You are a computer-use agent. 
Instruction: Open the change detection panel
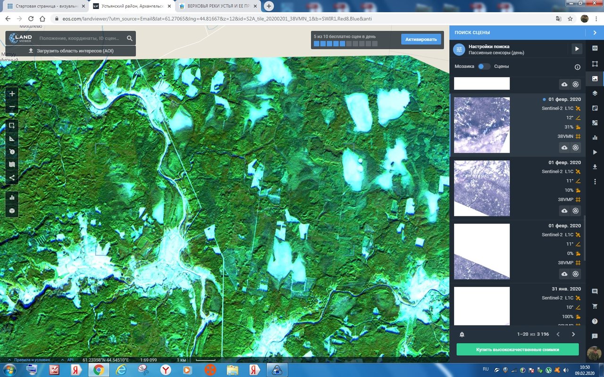tap(595, 123)
